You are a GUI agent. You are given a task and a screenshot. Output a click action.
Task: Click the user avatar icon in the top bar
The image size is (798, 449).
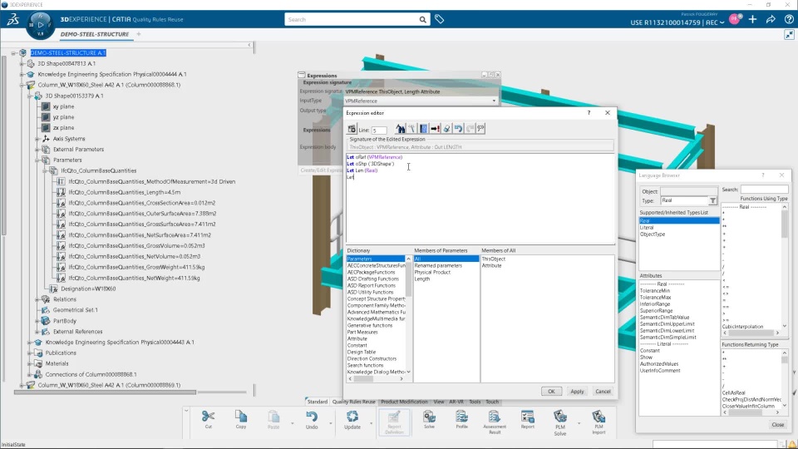click(x=735, y=19)
